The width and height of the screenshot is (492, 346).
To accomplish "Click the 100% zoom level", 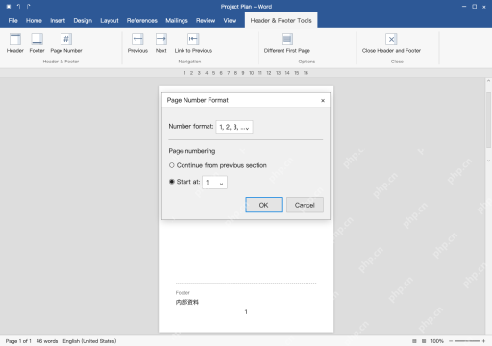I will click(437, 341).
